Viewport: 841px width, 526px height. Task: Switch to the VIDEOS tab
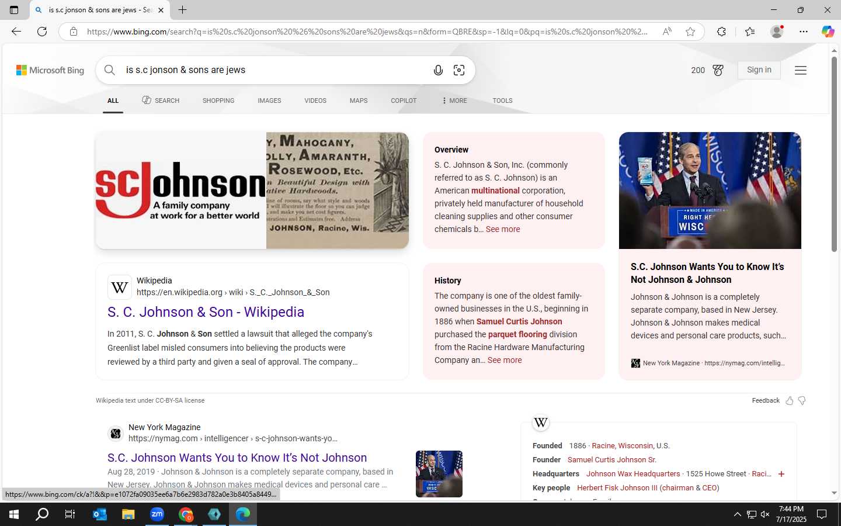click(315, 101)
